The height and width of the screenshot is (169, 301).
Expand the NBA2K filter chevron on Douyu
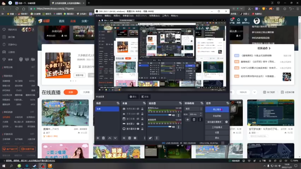pos(255,92)
